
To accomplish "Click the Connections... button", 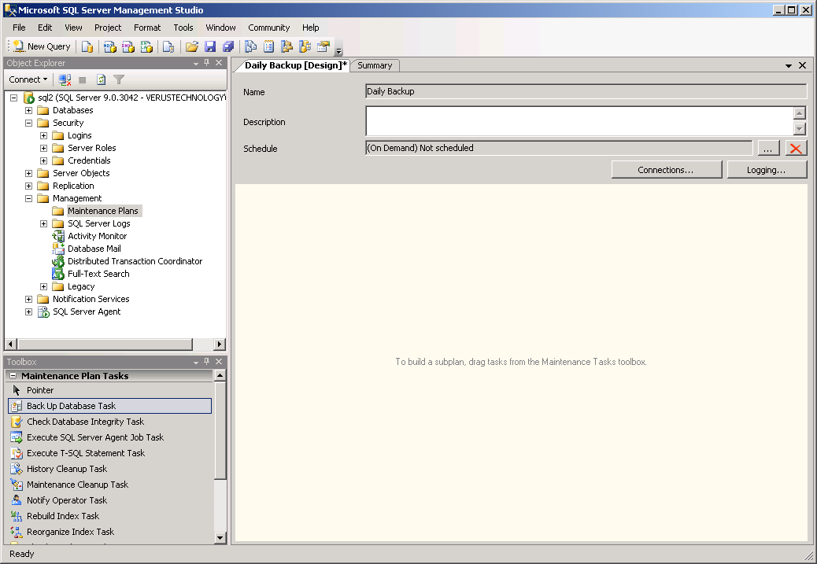I will click(x=666, y=170).
